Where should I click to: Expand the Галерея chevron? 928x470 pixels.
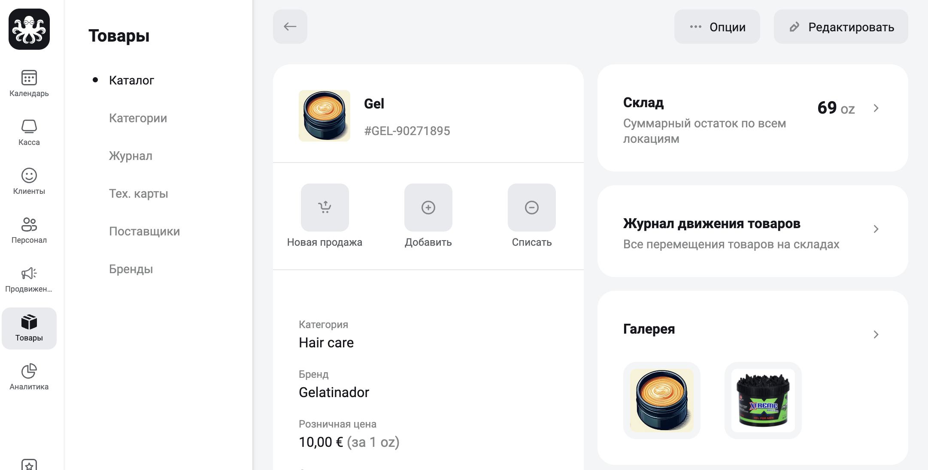pos(876,334)
